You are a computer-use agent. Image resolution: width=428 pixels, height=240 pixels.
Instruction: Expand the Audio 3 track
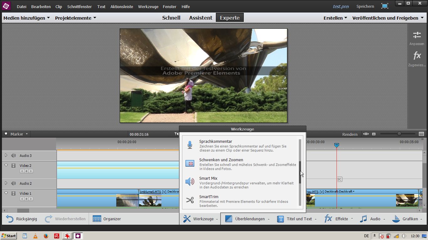(x=6, y=155)
